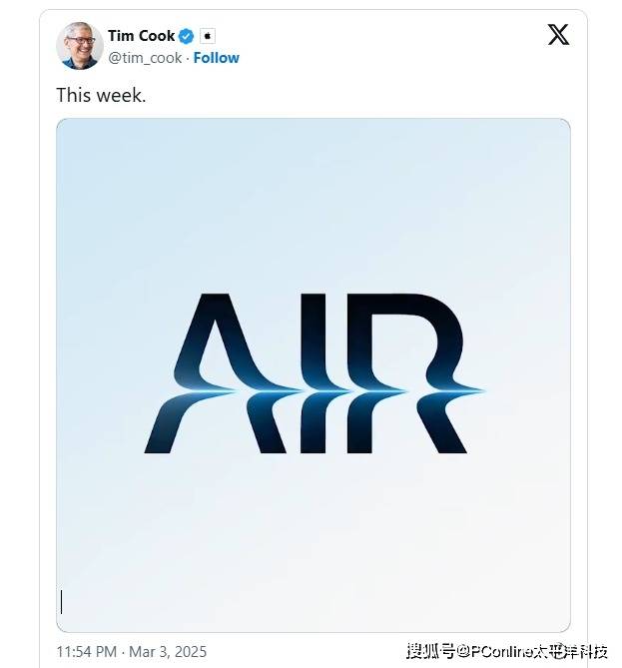Open the Tim Cook display name link
The width and height of the screenshot is (622, 668).
pos(141,36)
